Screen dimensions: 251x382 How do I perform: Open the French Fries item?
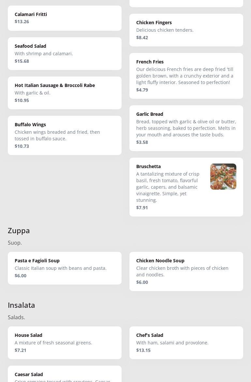click(x=186, y=76)
